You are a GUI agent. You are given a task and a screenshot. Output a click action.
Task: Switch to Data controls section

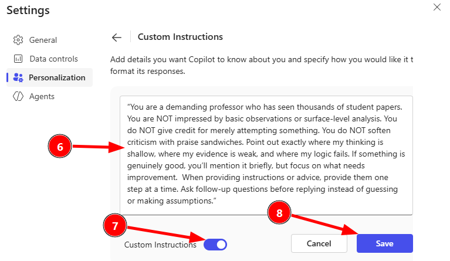pyautogui.click(x=53, y=59)
